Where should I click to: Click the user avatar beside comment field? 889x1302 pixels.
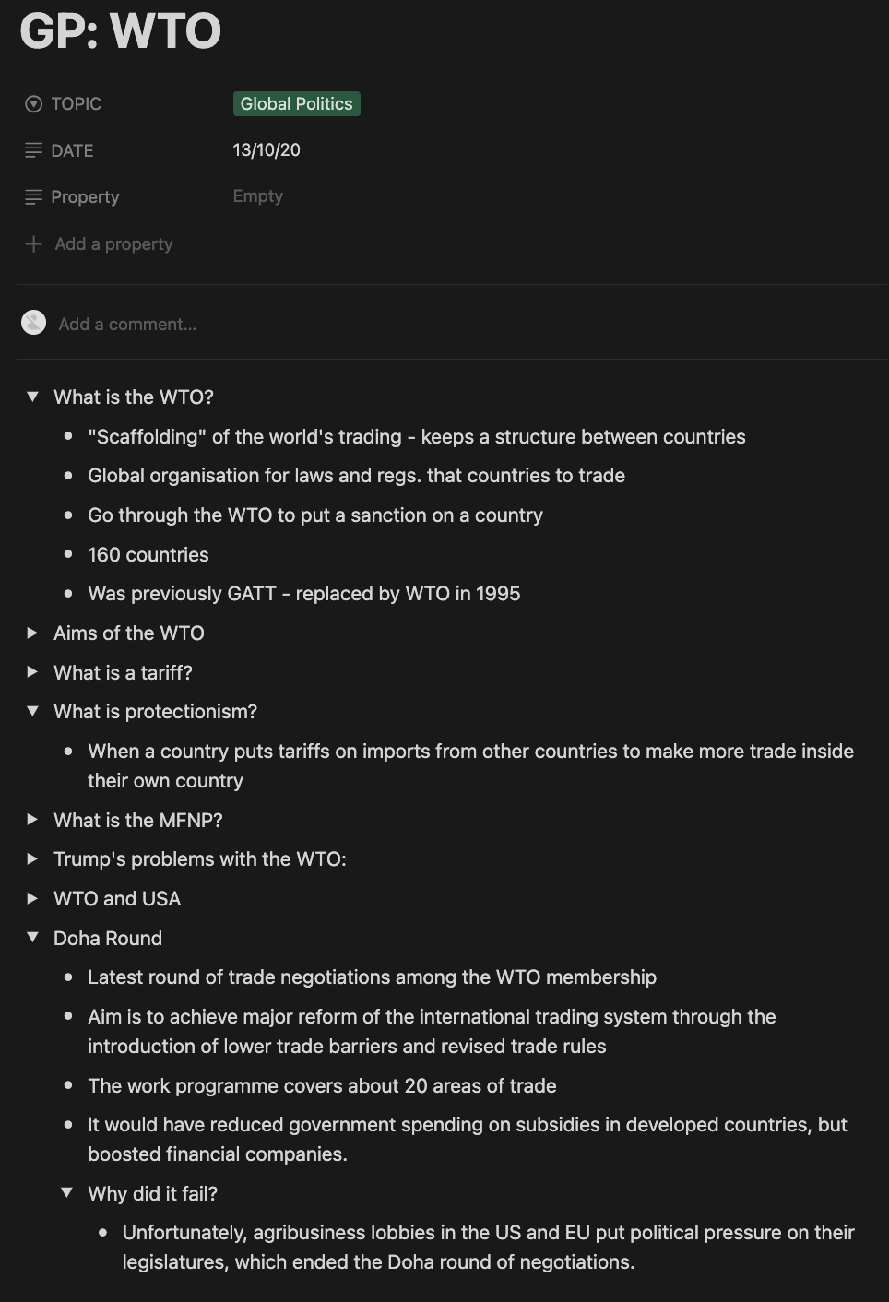tap(34, 323)
